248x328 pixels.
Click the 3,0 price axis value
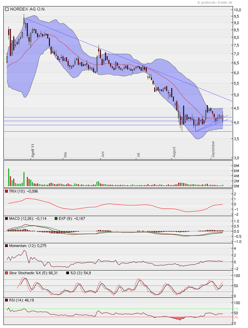[236, 158]
